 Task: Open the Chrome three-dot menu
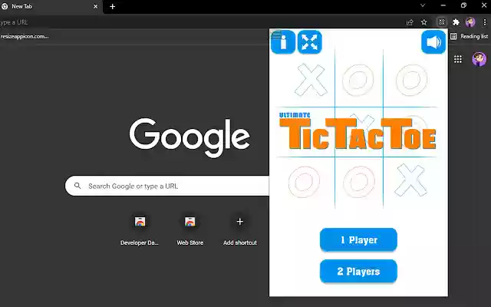(485, 22)
